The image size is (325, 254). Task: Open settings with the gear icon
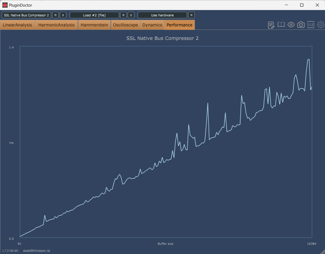(x=321, y=25)
